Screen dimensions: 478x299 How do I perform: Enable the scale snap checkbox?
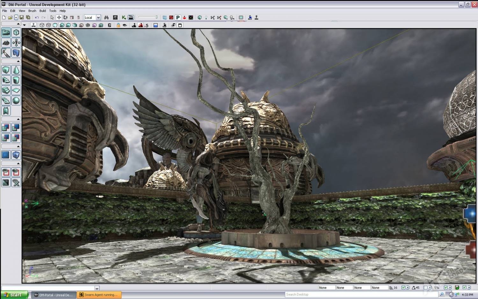coord(445,288)
